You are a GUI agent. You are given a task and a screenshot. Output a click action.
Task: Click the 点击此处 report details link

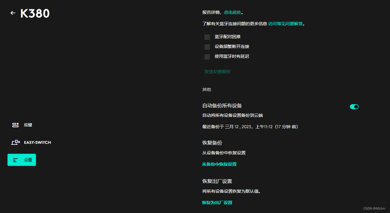232,13
